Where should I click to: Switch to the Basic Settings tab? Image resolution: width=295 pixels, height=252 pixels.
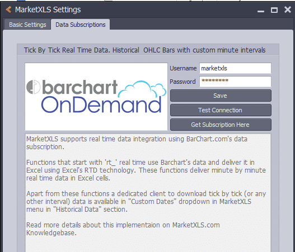pos(27,25)
